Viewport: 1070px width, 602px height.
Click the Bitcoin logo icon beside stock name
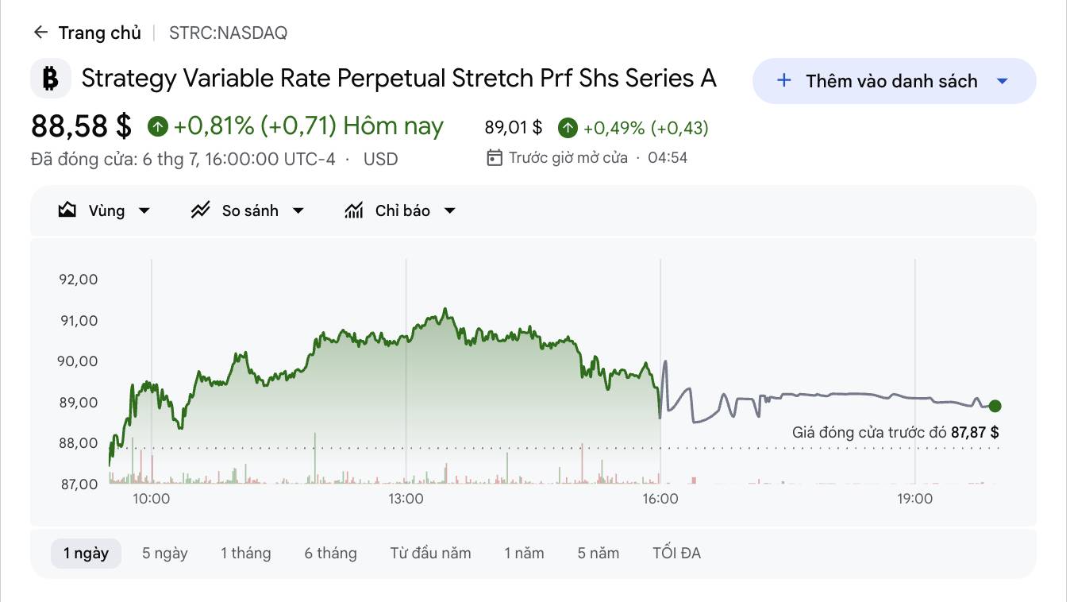51,79
